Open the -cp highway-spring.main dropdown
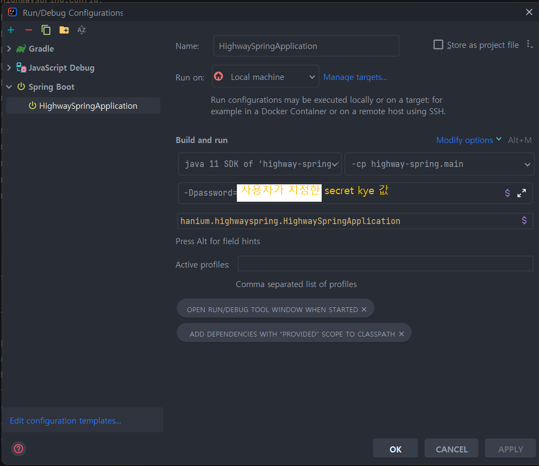The image size is (539, 466). (440, 164)
